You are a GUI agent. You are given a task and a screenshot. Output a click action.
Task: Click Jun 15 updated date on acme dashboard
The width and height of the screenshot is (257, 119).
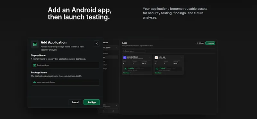click(x=144, y=63)
